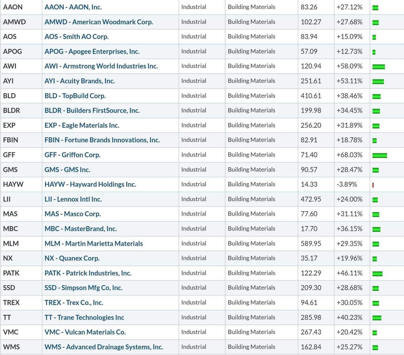This screenshot has height=355, width=404.
Task: Open the AAON - AAON, Inc. link
Action: (x=73, y=7)
